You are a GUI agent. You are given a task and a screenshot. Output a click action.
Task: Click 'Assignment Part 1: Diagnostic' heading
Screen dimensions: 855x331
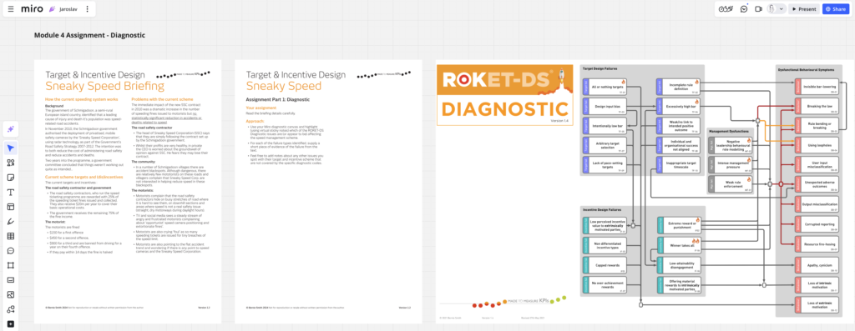pyautogui.click(x=278, y=99)
